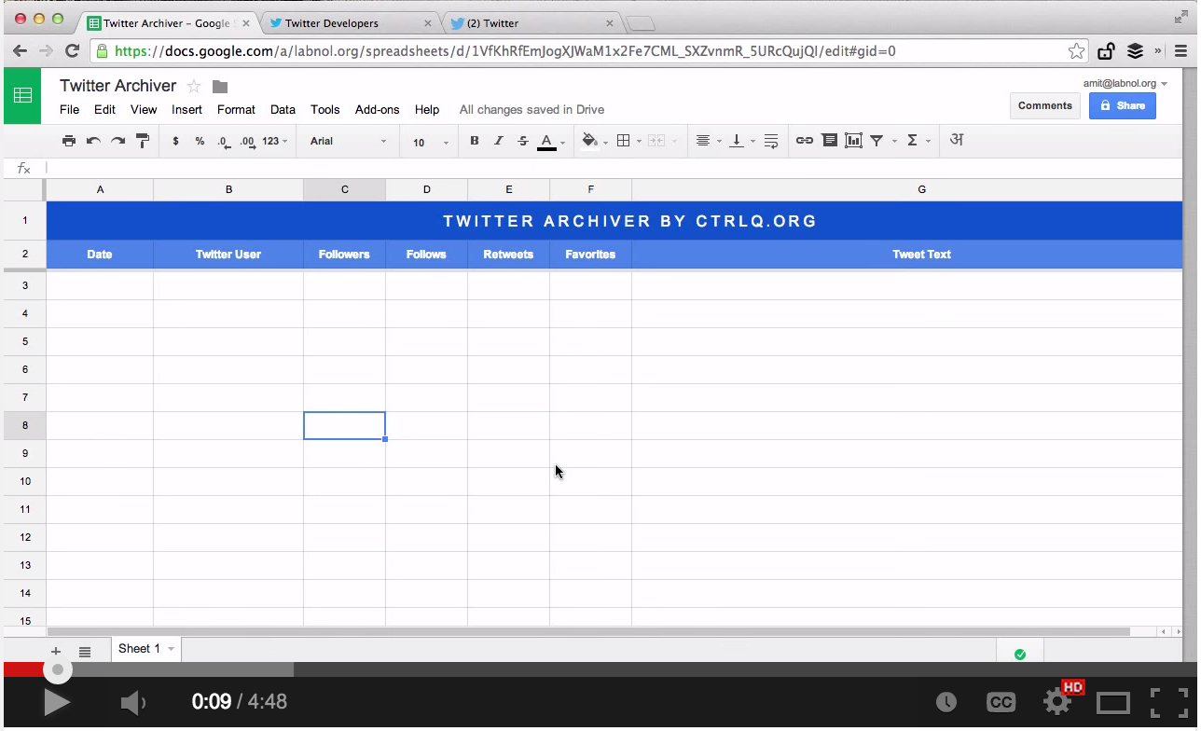Click the Comments button
1201x731 pixels.
pyautogui.click(x=1044, y=105)
